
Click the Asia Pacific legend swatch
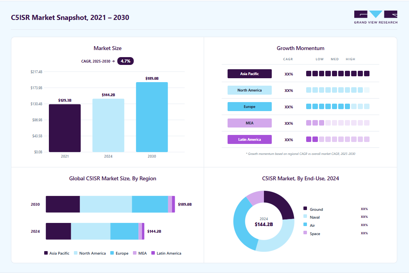[46, 253]
